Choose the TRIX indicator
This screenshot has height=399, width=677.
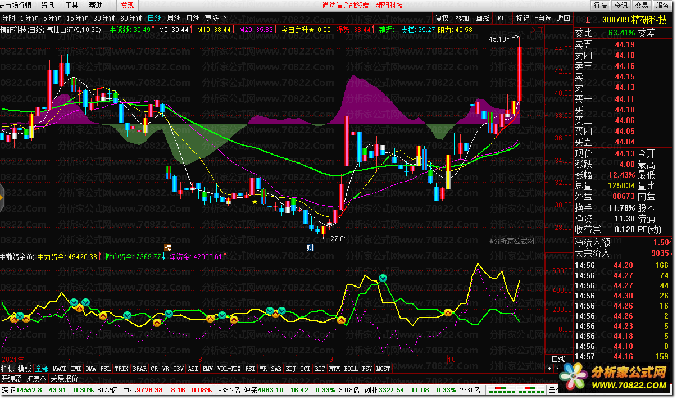click(x=122, y=369)
